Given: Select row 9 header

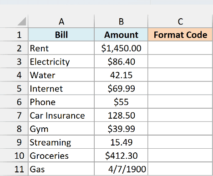Looking at the screenshot, I should (x=14, y=142).
